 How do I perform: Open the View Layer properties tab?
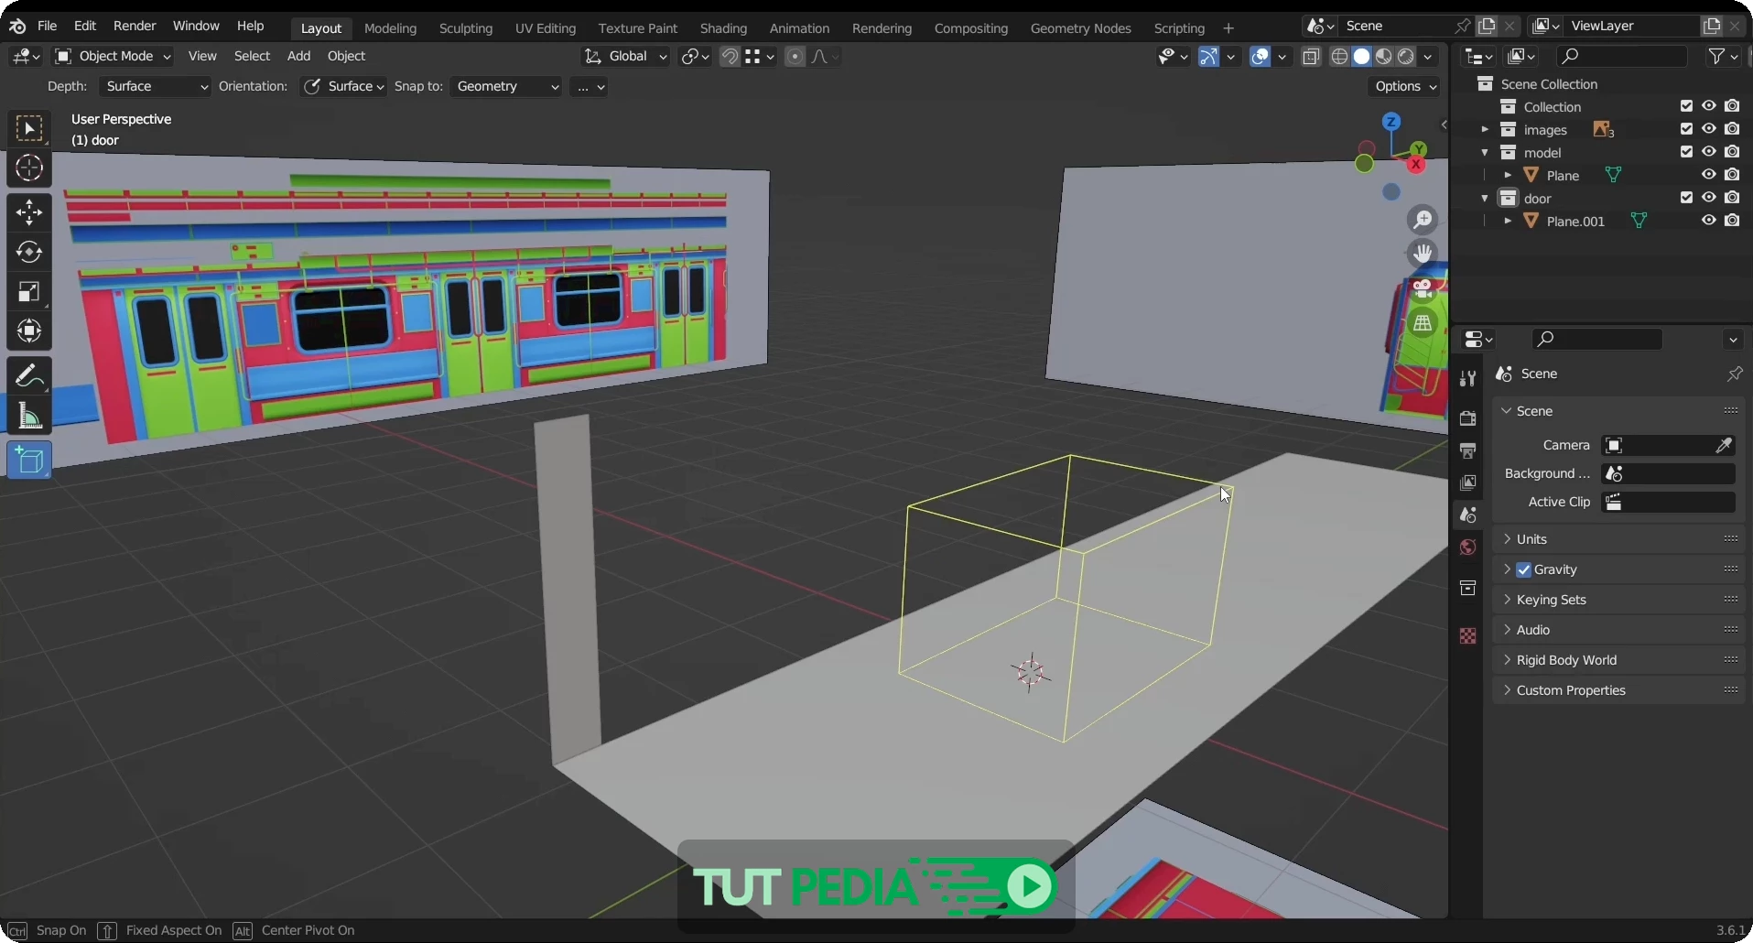(1468, 482)
